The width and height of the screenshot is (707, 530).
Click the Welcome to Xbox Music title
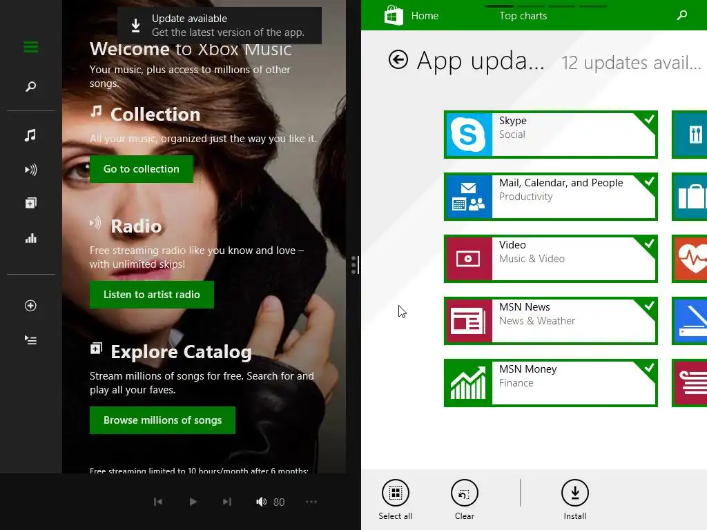click(191, 49)
